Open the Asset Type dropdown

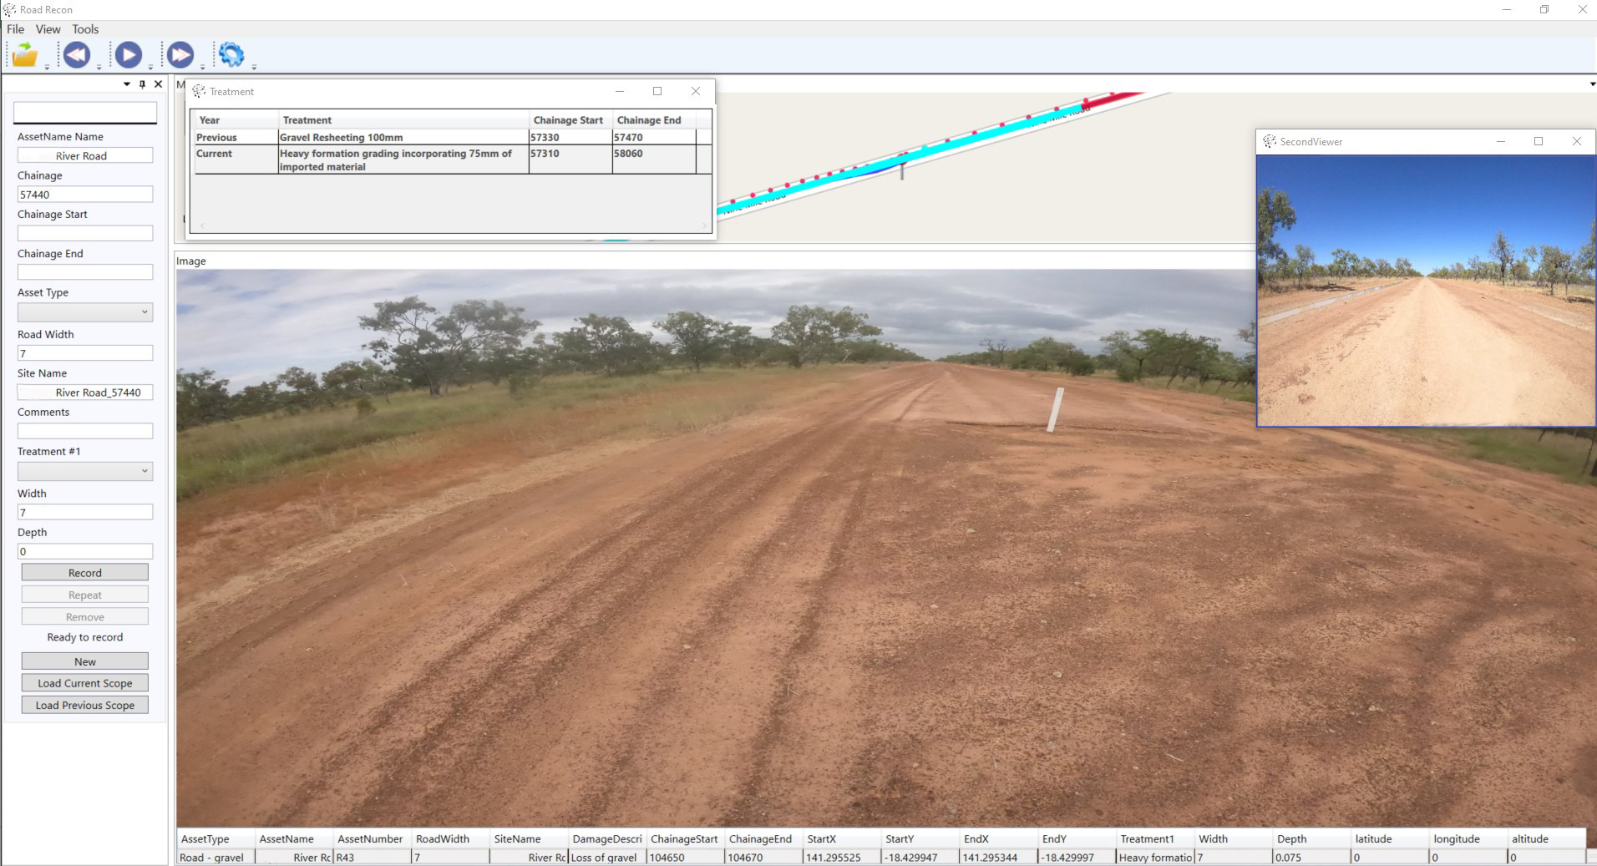coord(85,311)
